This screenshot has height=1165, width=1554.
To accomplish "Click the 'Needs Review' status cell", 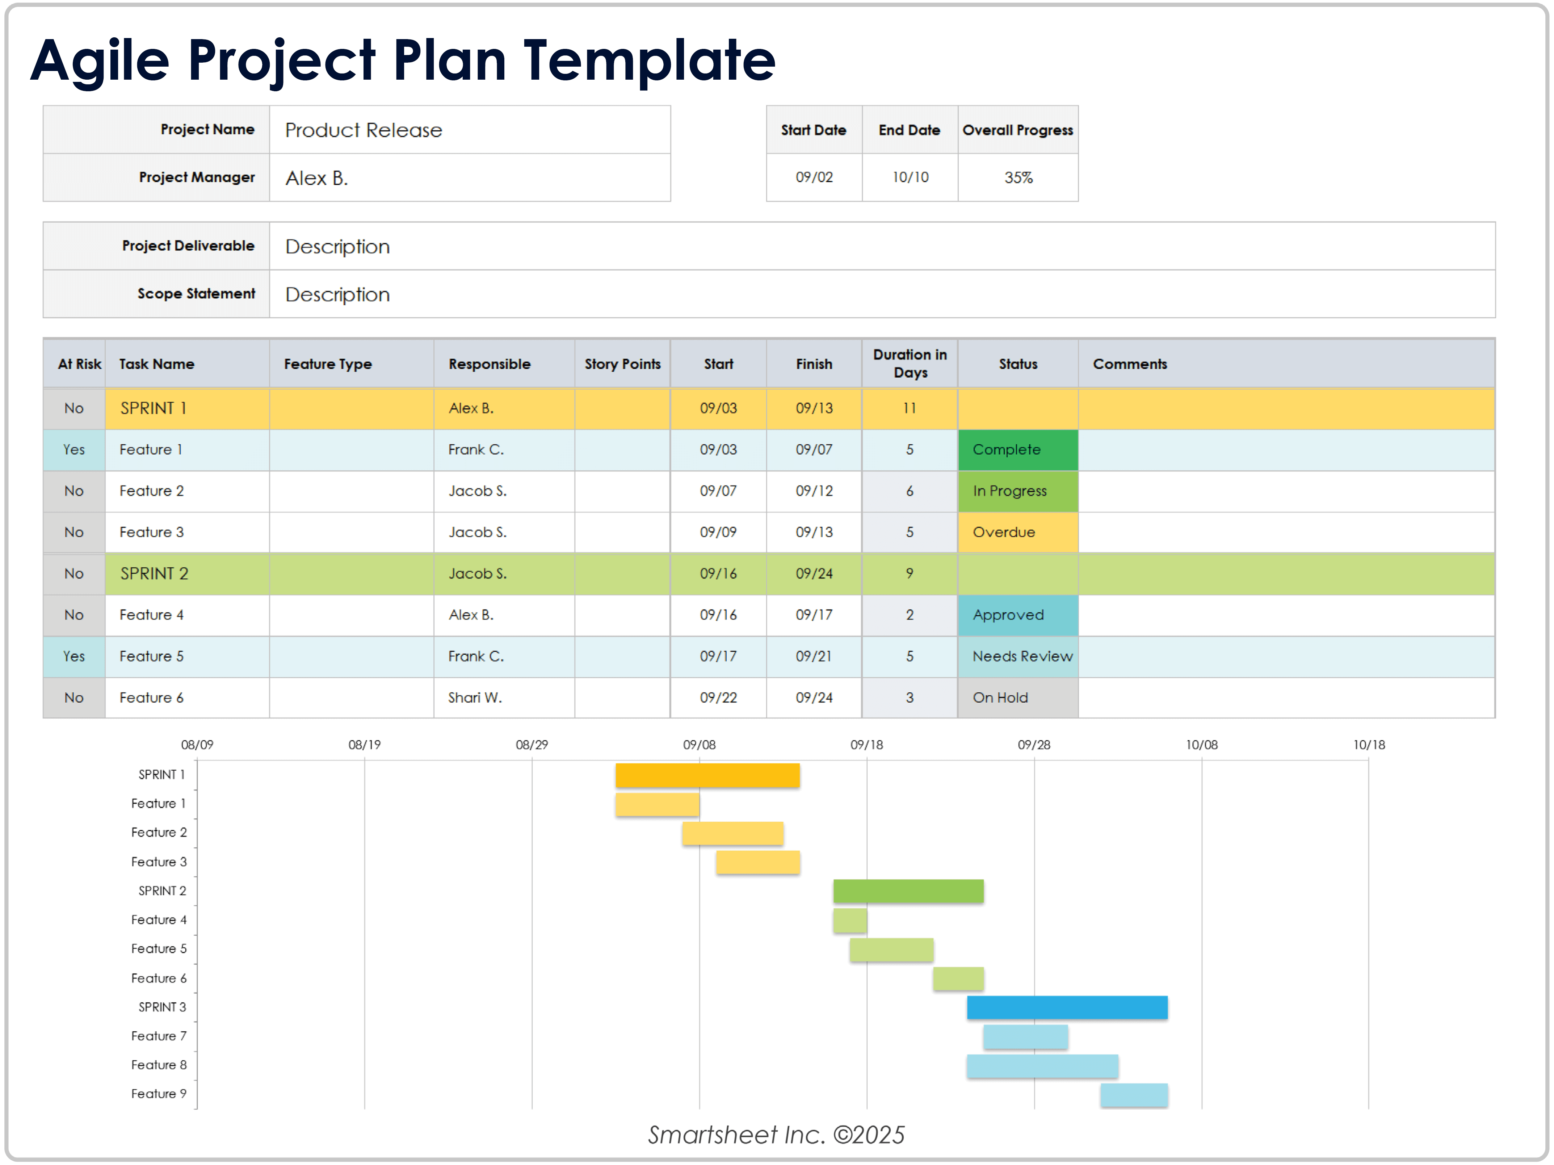I will click(1017, 656).
